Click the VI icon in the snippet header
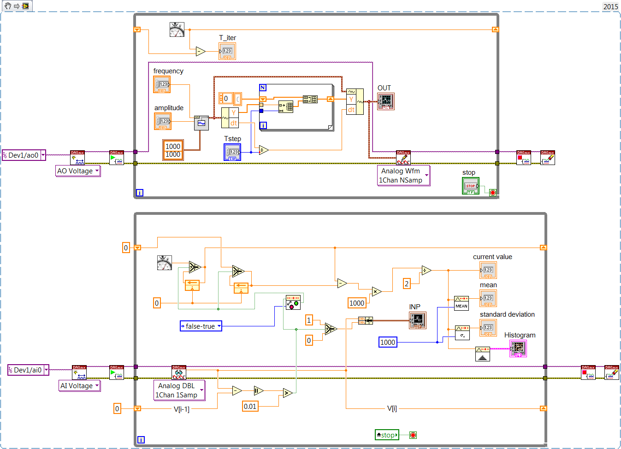This screenshot has height=449, width=621. tap(25, 6)
